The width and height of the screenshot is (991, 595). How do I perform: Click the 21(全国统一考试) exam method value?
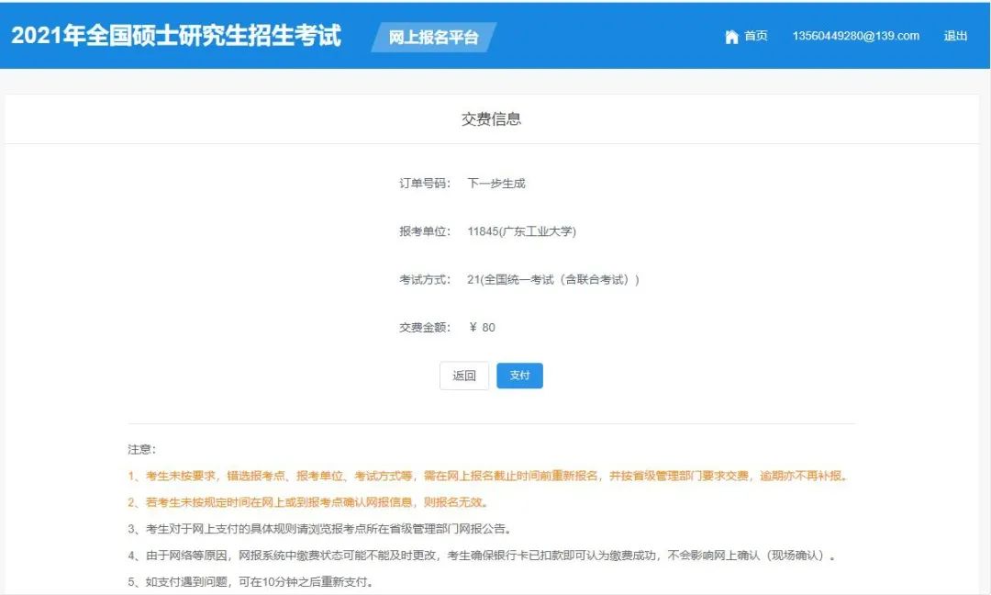(552, 279)
